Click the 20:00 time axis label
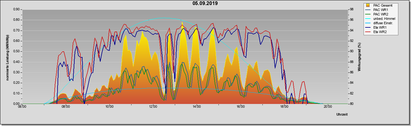This screenshot has width=411, height=126. (x=328, y=106)
